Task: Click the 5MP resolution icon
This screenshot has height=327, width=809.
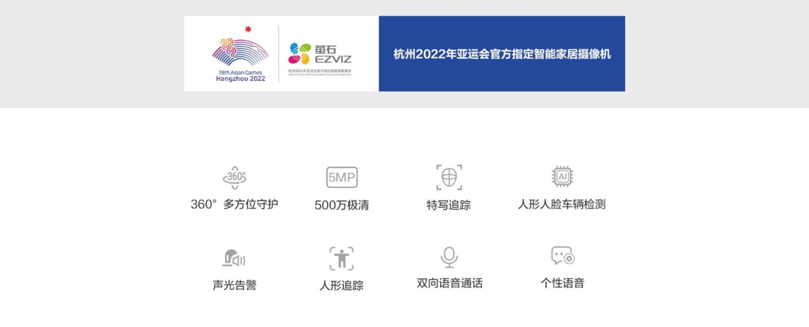Action: tap(342, 177)
